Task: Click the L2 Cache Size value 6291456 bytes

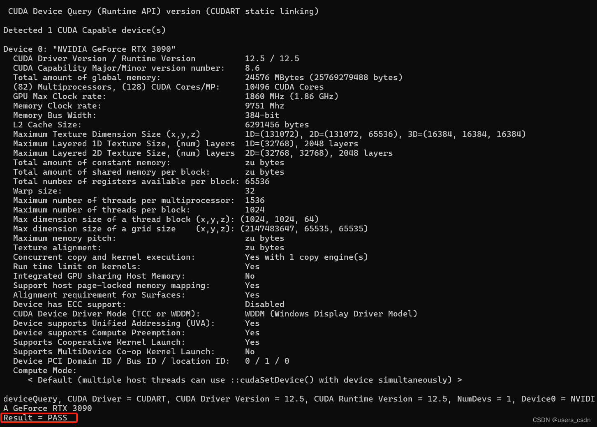Action: point(277,125)
